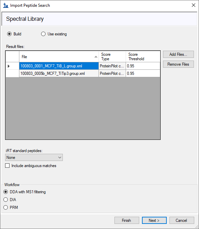Click the Score Type column header
Image resolution: width=199 pixels, height=229 pixels.
point(112,57)
